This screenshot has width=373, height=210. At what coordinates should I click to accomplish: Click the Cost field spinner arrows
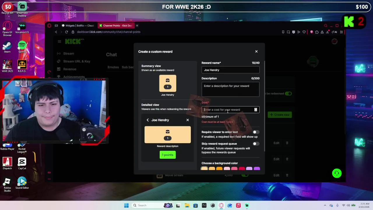click(256, 110)
